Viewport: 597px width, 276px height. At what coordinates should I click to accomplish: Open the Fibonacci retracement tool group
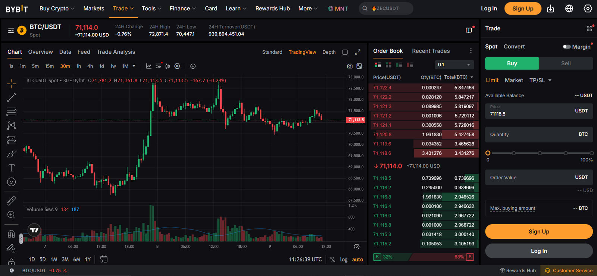pyautogui.click(x=12, y=112)
